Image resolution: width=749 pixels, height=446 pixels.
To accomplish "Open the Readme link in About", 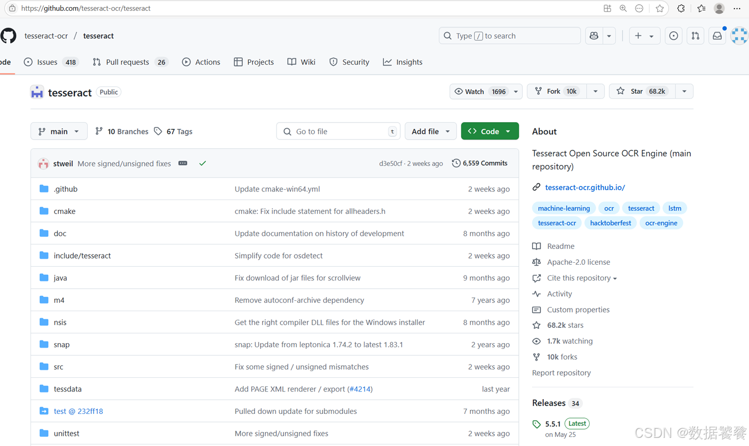I will point(561,246).
